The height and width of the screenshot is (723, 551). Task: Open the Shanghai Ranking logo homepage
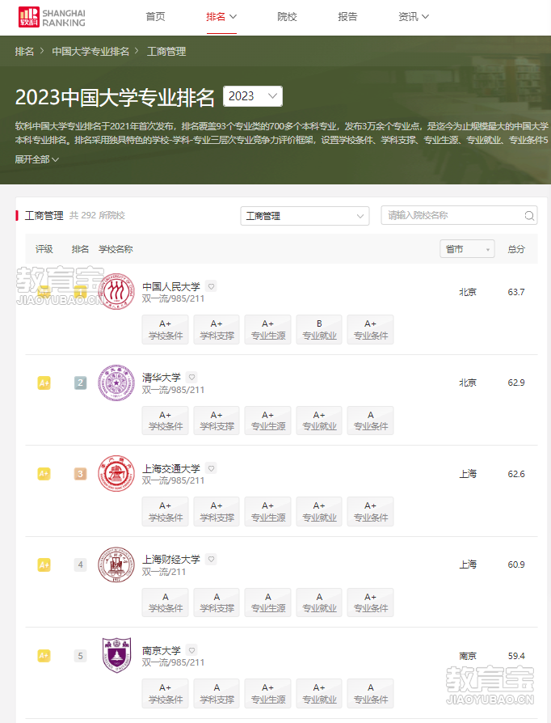point(52,17)
